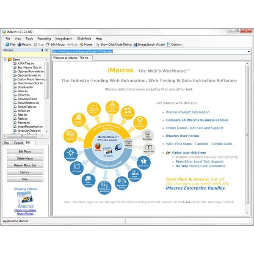Click the Internet Explorer logo in diagram
The height and width of the screenshot is (254, 254).
[x=119, y=147]
